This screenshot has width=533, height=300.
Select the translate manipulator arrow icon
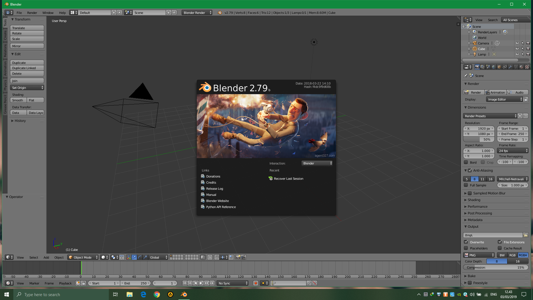pyautogui.click(x=134, y=257)
